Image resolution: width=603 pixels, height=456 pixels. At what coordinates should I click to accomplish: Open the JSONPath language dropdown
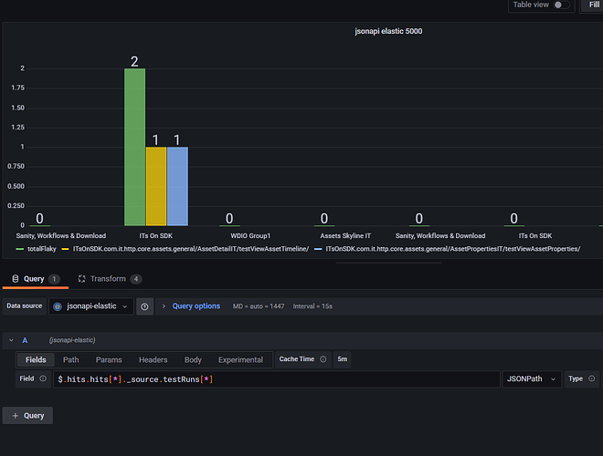(532, 379)
